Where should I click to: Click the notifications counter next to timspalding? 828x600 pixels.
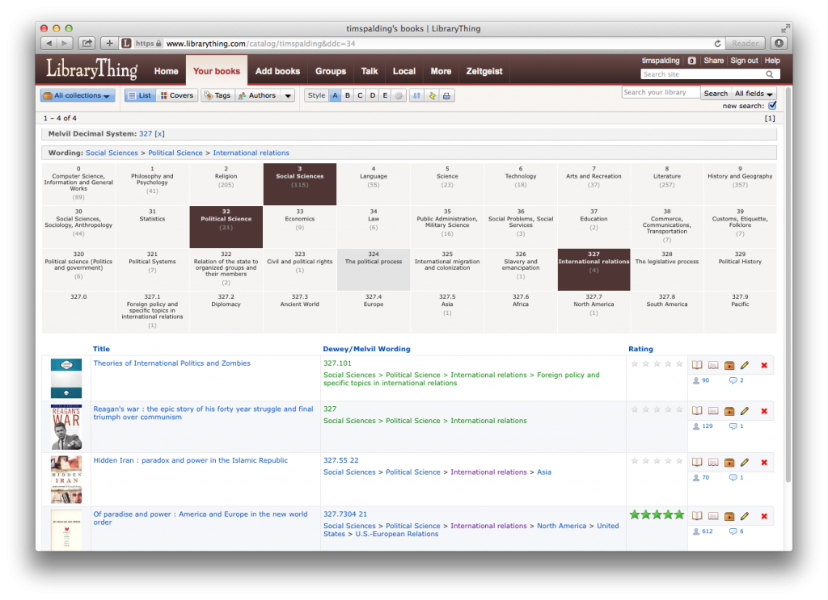click(x=691, y=61)
